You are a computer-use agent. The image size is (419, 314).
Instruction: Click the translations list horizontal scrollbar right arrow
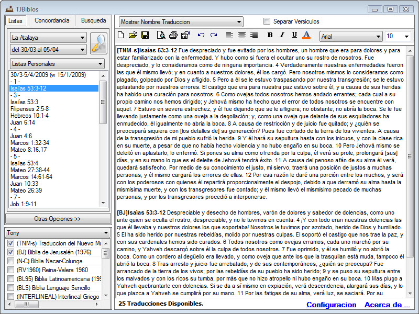96,304
